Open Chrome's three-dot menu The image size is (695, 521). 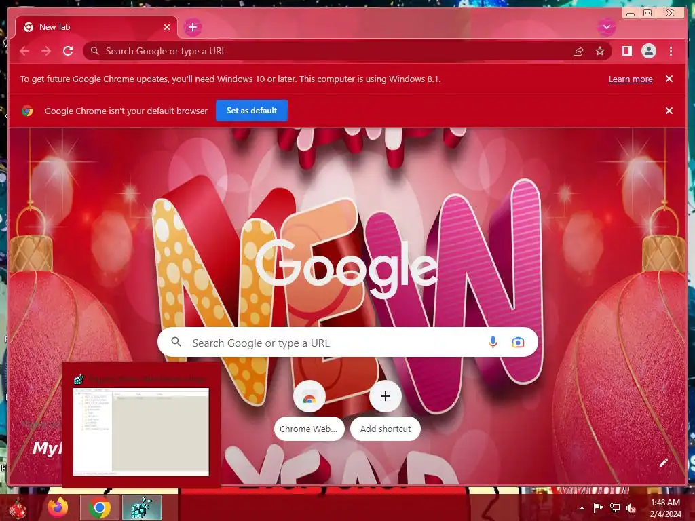tap(671, 51)
